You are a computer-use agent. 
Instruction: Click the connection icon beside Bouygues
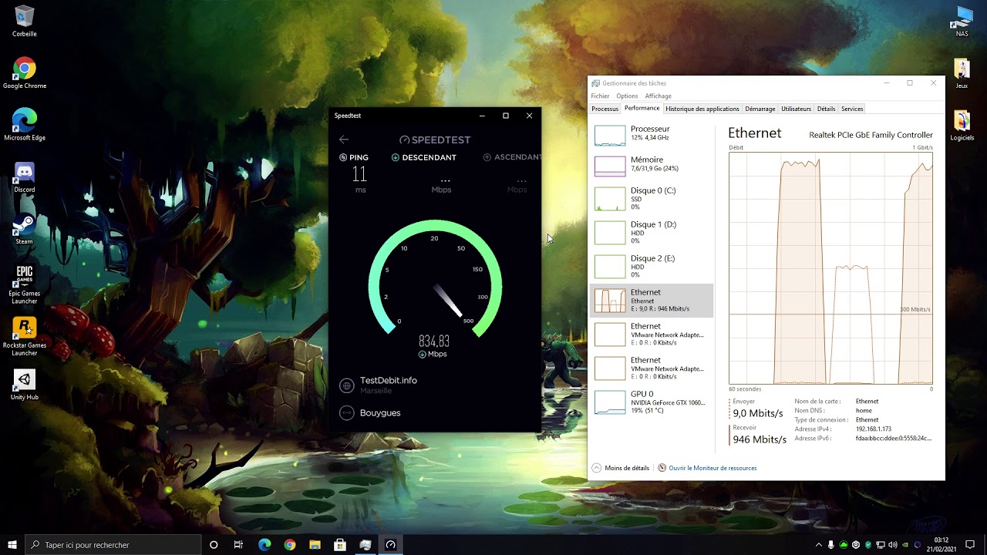pyautogui.click(x=347, y=413)
